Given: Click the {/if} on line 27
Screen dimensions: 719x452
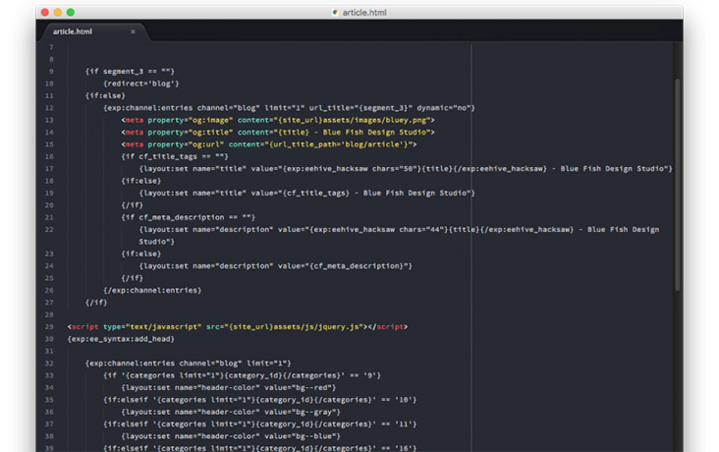Looking at the screenshot, I should pos(96,303).
